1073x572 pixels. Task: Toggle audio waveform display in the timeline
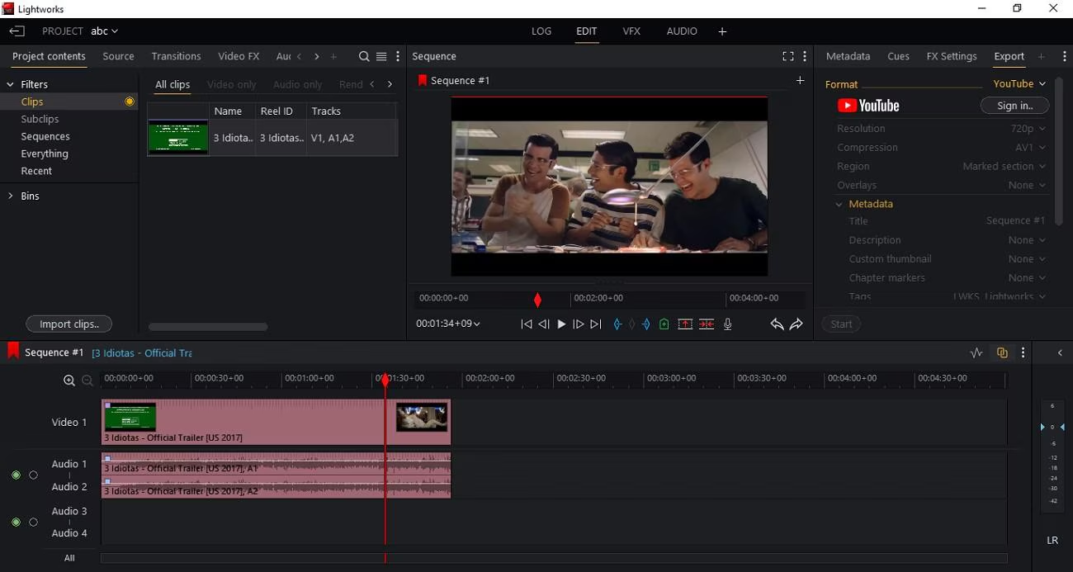pyautogui.click(x=976, y=352)
